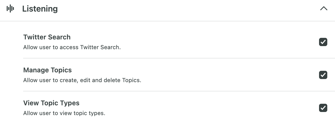Screen dimensions: 335x121
Task: Click the empty space in the Listening header bar
Action: pos(188,9)
